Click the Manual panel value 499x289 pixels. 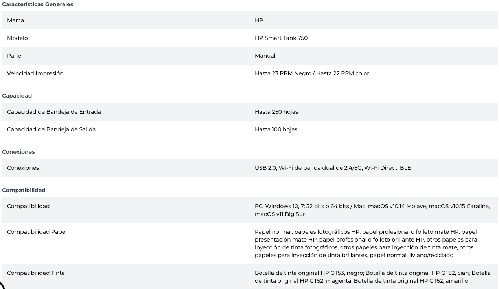[x=265, y=56]
